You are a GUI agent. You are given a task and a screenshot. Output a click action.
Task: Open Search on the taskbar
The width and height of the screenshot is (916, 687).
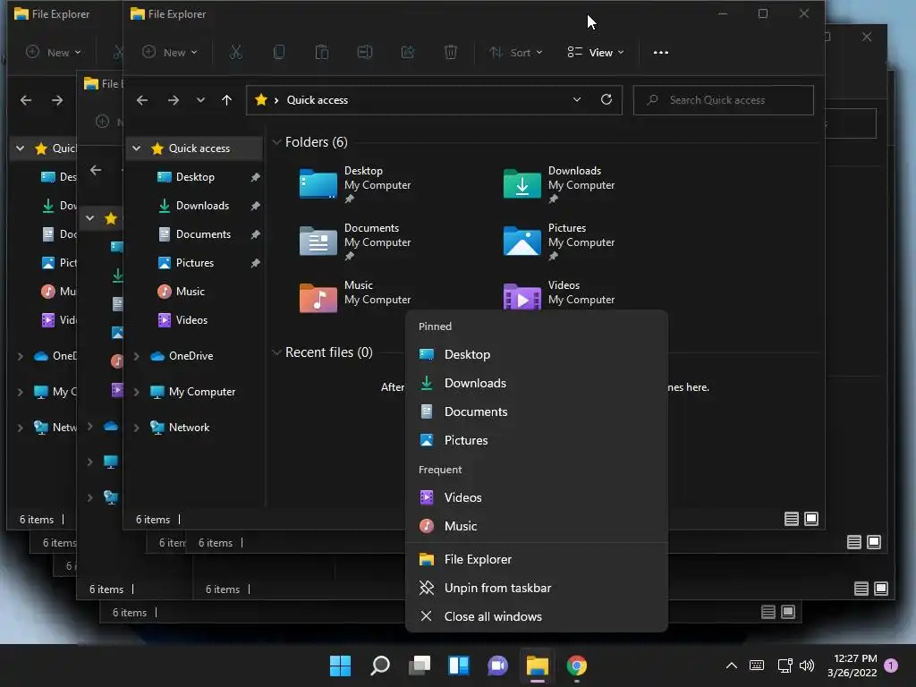pos(379,666)
